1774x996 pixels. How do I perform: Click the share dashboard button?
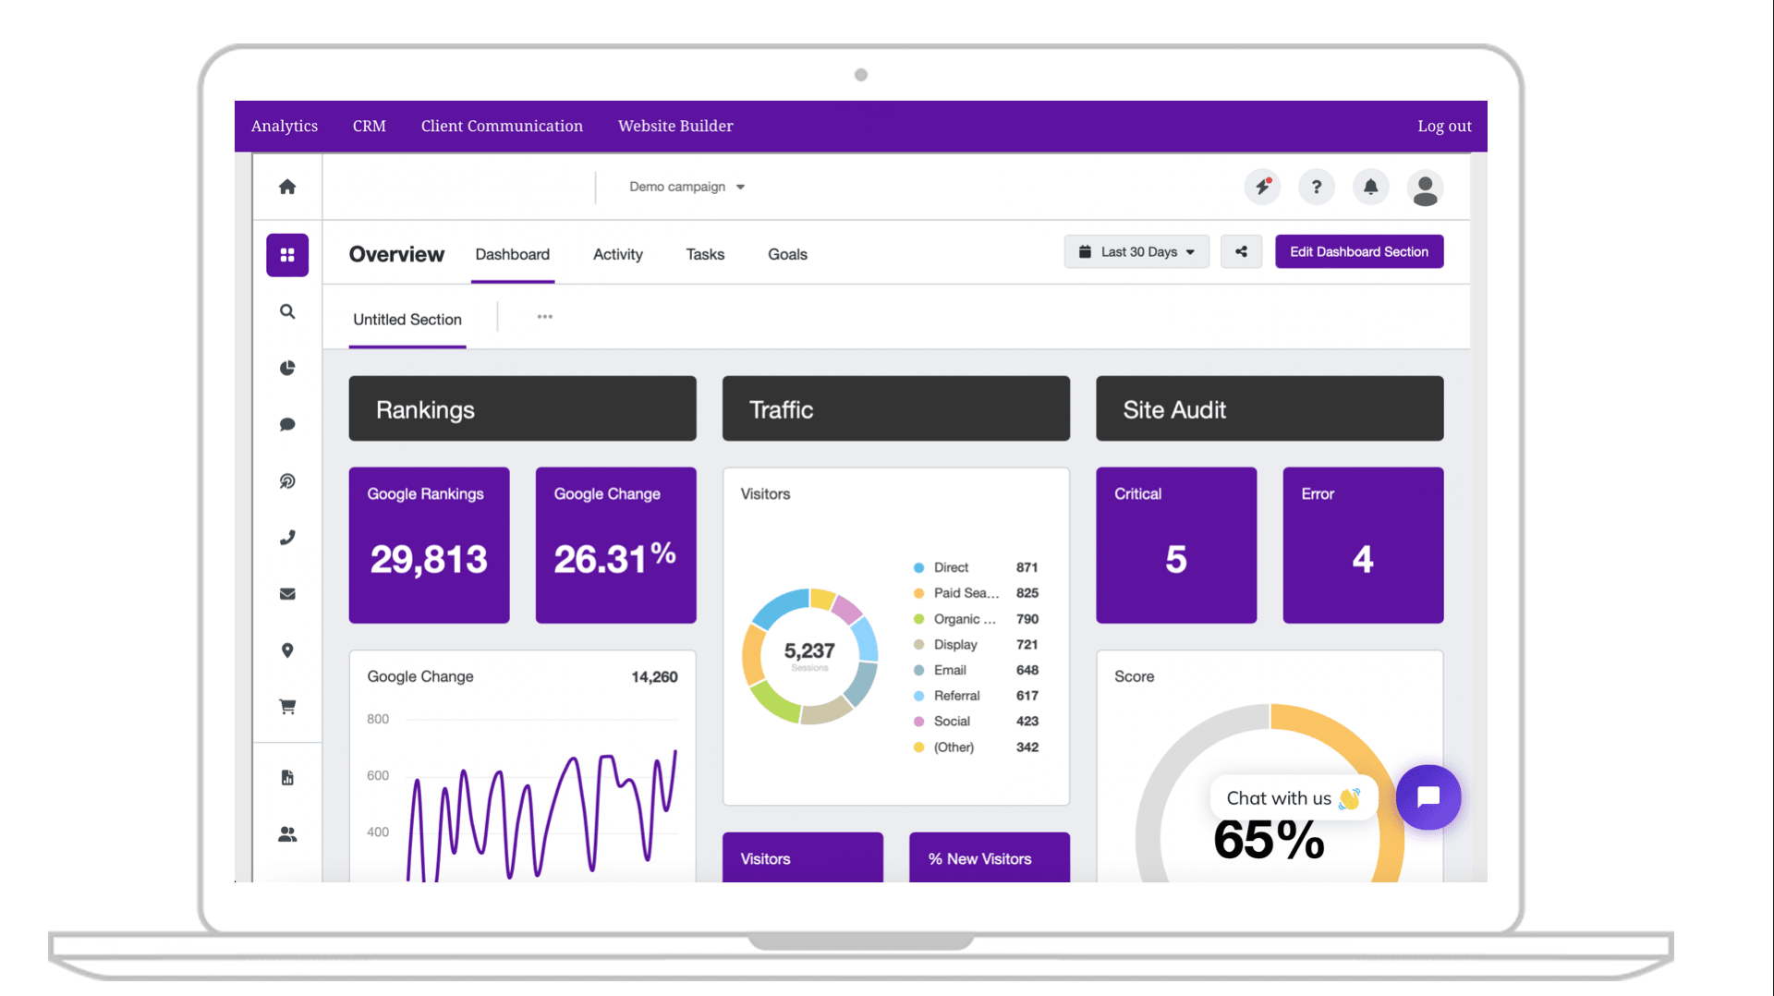pos(1241,251)
